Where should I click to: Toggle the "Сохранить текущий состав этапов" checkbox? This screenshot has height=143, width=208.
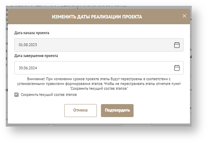point(16,95)
